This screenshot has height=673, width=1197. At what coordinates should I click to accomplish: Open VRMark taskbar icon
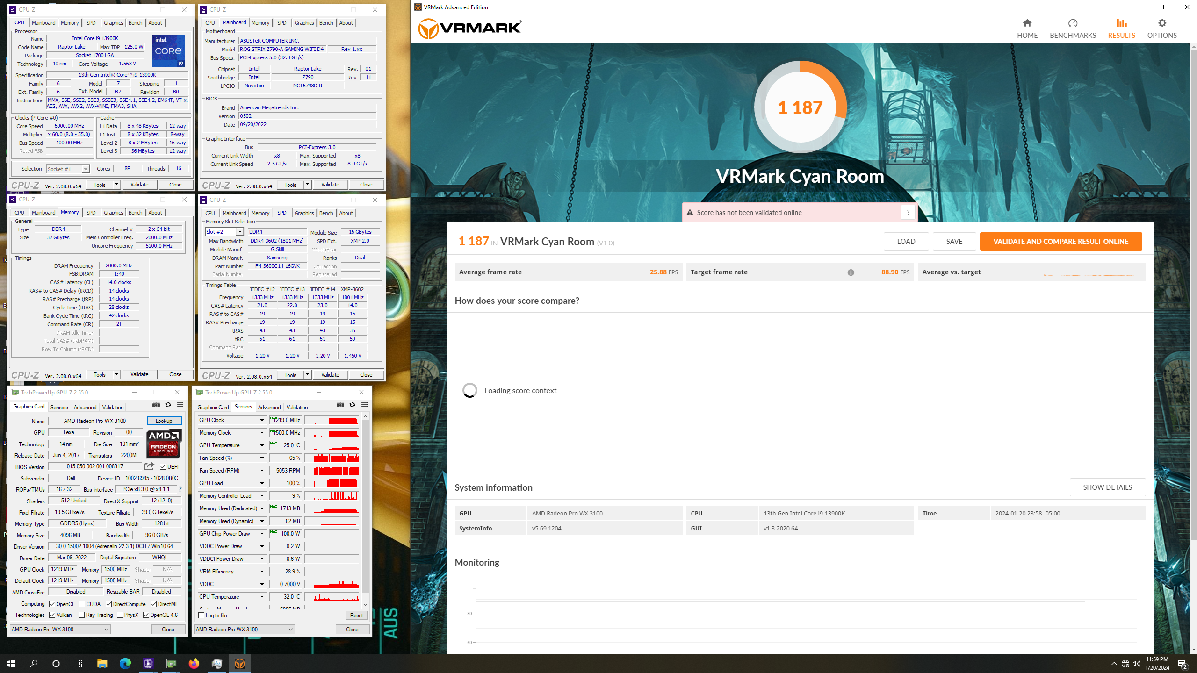click(239, 663)
